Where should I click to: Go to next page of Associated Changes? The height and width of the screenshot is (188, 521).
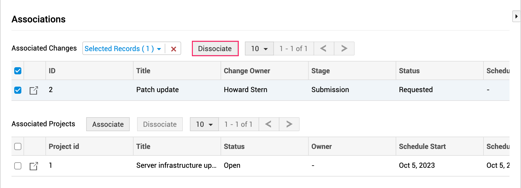point(344,49)
